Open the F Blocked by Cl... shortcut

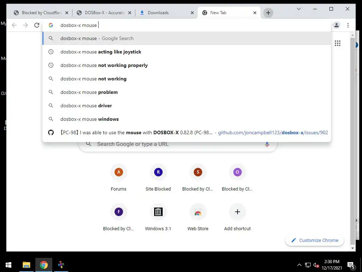coord(119,217)
